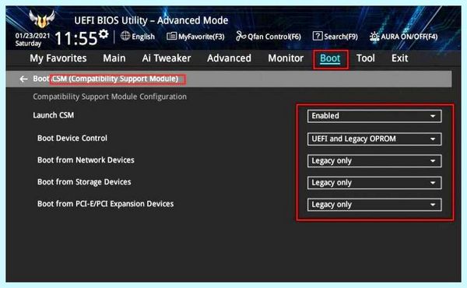Screen dimensions: 467x288
Task: Click the back arrow beside Boot\CSM
Action: pos(23,79)
